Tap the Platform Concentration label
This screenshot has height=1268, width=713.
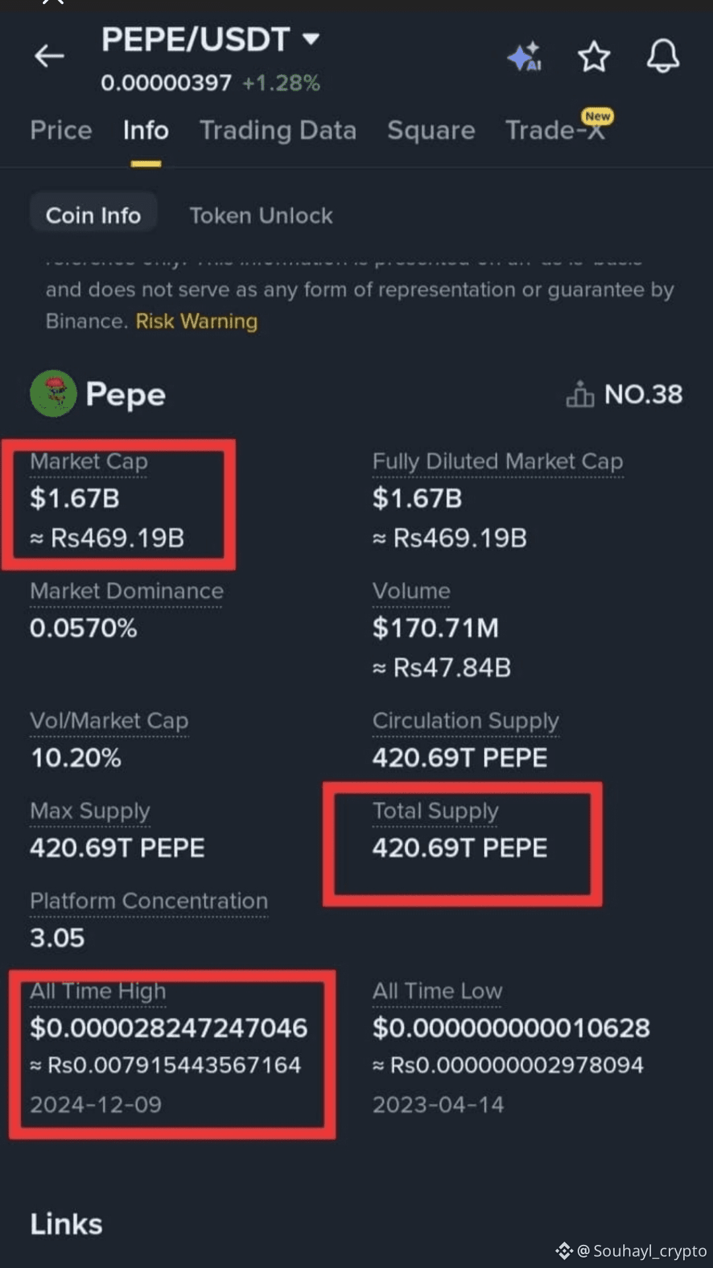149,901
